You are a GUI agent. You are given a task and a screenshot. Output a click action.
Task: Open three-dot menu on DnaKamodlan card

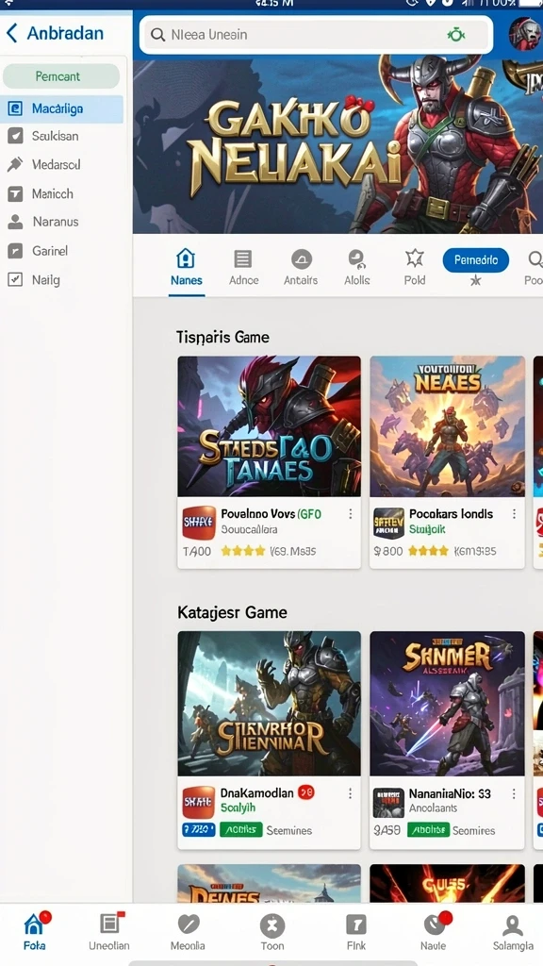[x=351, y=793]
